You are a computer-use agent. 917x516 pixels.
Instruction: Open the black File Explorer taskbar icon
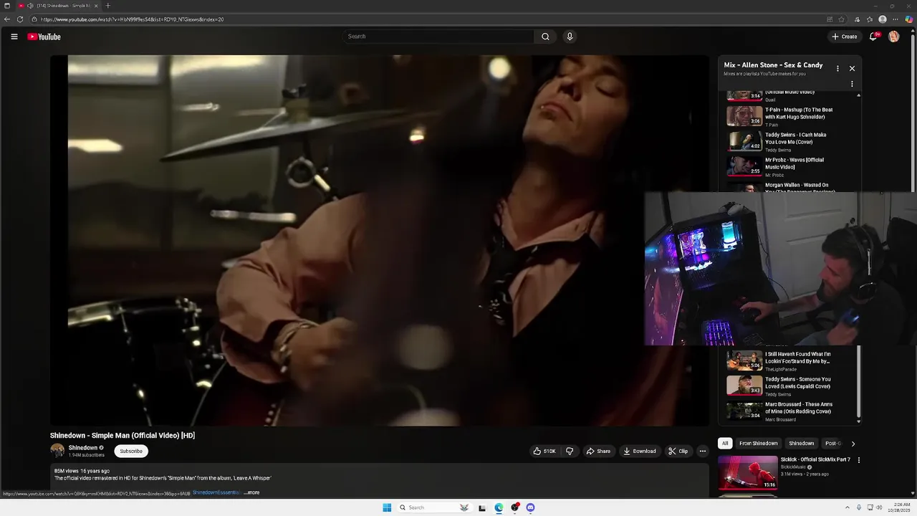click(x=482, y=508)
